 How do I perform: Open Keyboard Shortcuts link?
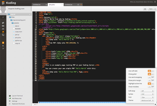[18, 104]
